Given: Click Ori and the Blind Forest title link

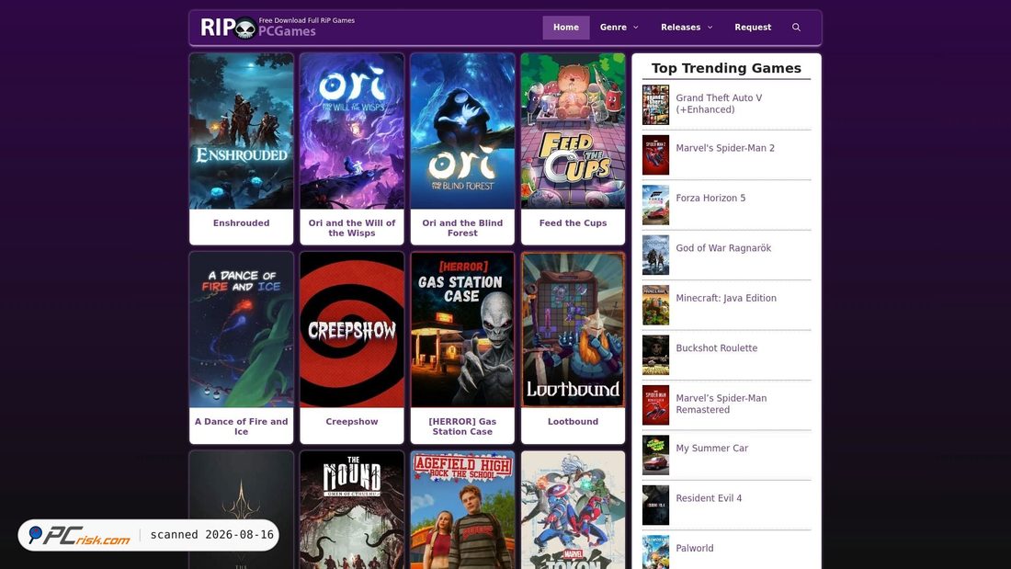Looking at the screenshot, I should click(x=462, y=228).
